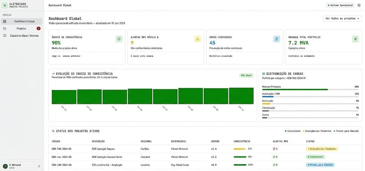Click the layers icon beside Distribuição de Cargas

(x=263, y=73)
